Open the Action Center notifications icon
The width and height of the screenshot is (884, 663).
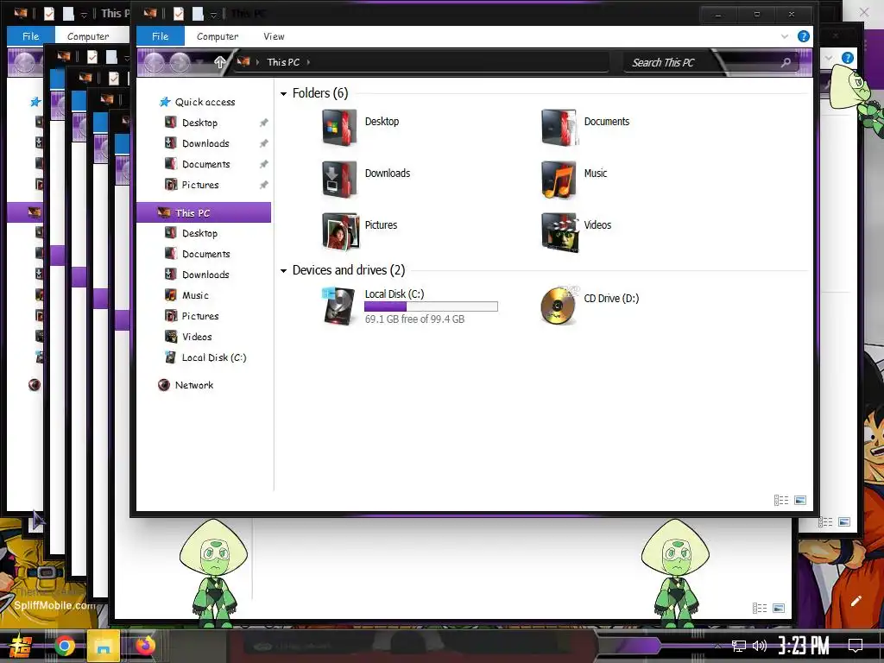(x=856, y=646)
